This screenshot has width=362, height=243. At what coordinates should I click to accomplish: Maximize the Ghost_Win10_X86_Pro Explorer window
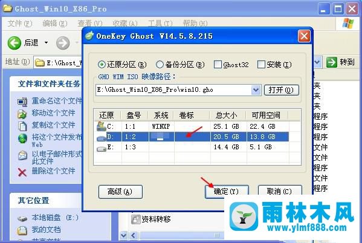click(338, 9)
